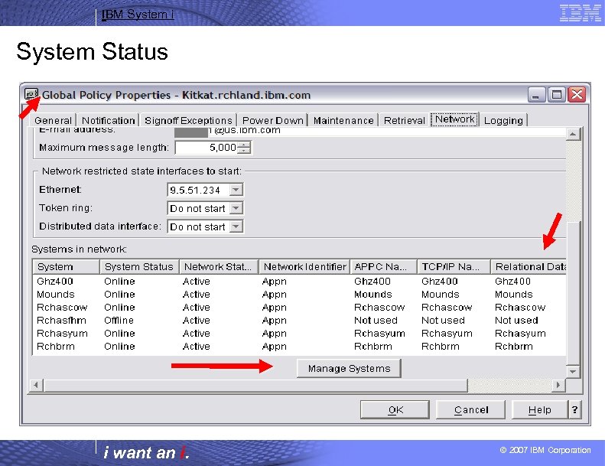605x466 pixels.
Task: Click the question mark help icon
Action: [574, 409]
